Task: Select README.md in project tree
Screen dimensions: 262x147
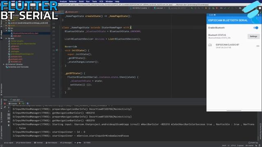Action: click(x=16, y=62)
